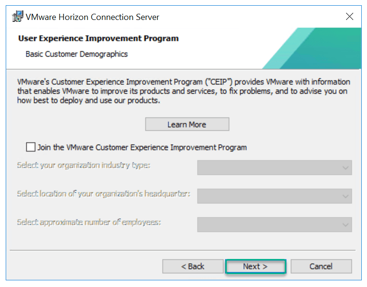Open the organization industry type combo box

(274, 168)
